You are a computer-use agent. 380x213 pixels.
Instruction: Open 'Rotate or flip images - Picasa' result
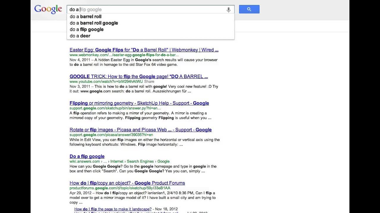point(140,130)
